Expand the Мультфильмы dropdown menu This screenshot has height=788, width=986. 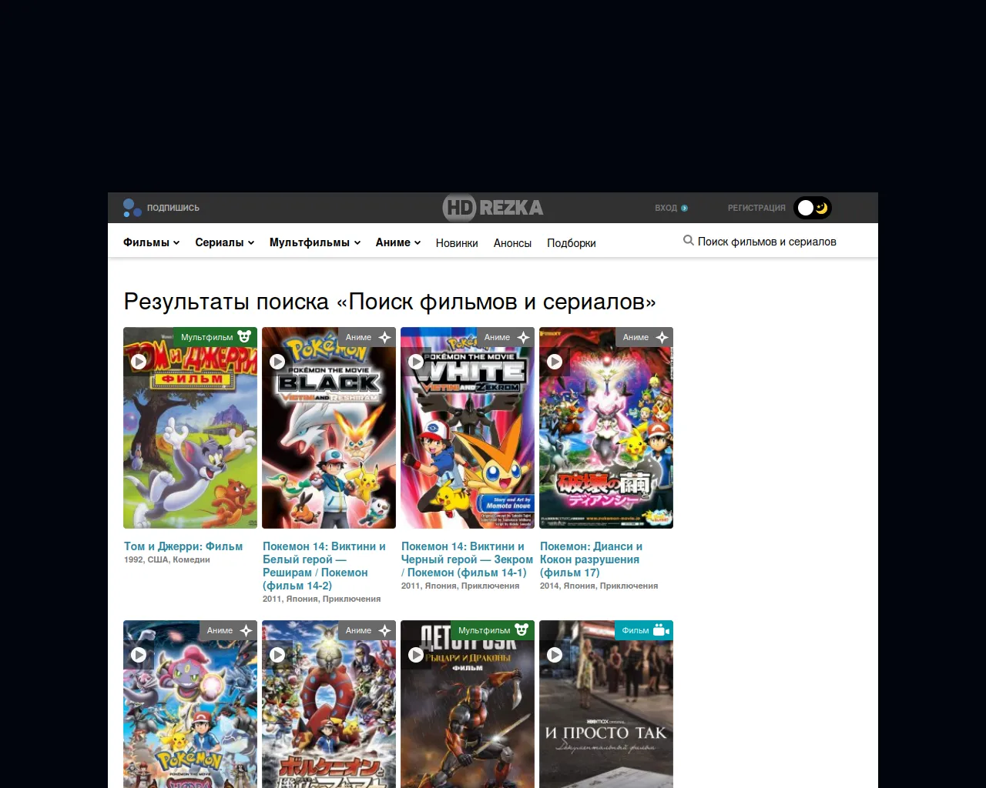tap(315, 242)
